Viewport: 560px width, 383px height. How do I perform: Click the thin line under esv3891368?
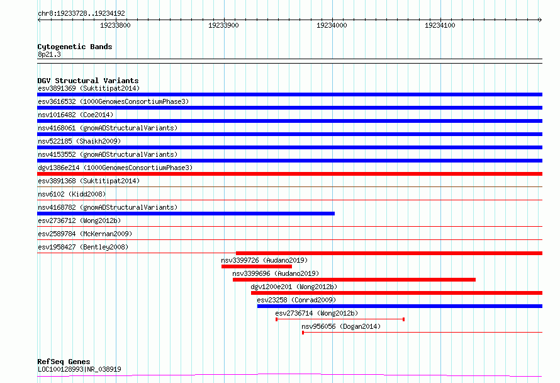point(289,186)
